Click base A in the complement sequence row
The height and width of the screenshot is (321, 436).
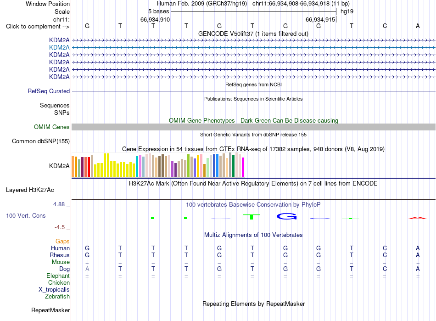418,26
